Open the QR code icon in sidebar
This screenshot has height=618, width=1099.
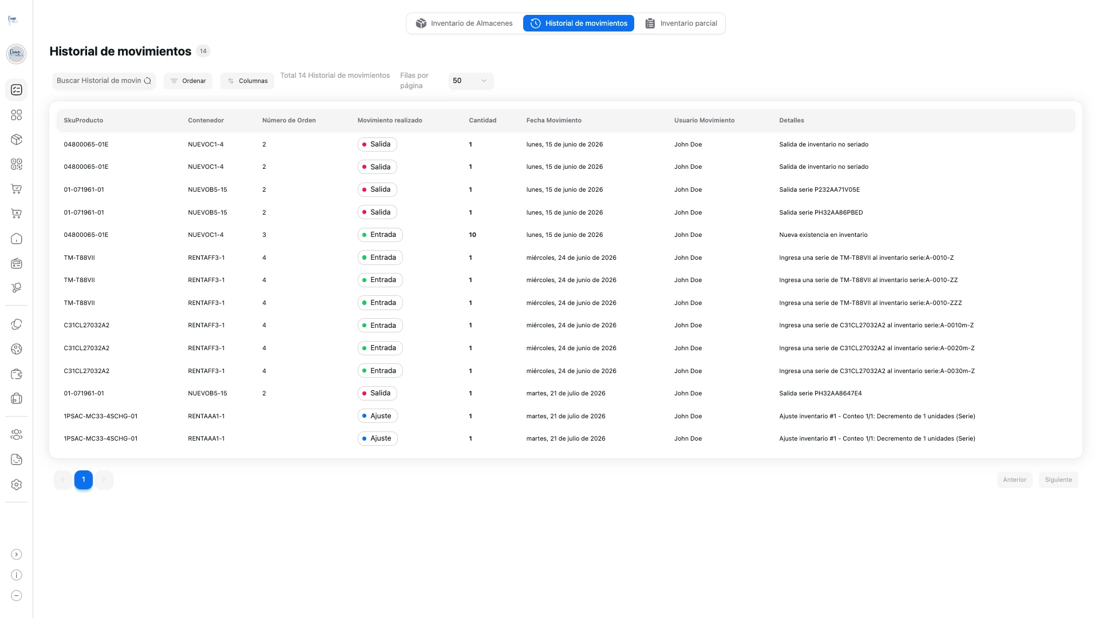(17, 164)
